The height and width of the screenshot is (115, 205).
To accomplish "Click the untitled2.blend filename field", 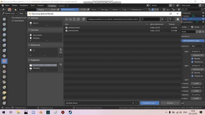I will (98, 103).
